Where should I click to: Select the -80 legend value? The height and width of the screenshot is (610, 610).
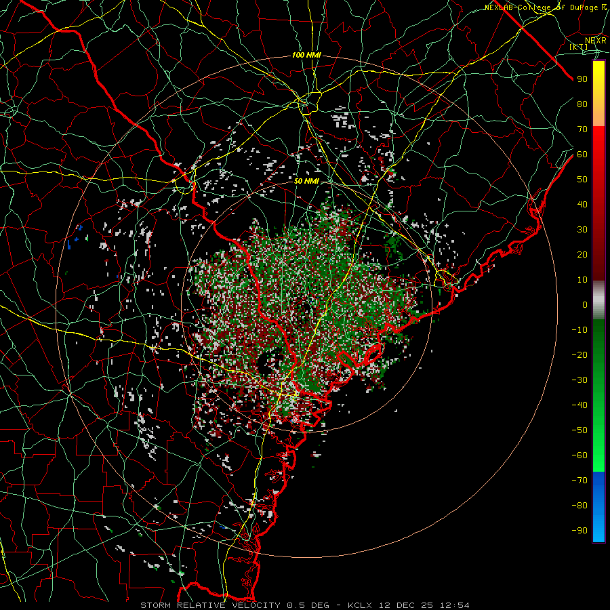tap(579, 506)
